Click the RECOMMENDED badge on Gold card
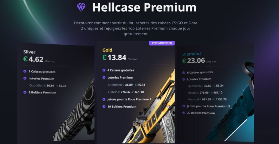 [x=162, y=43]
